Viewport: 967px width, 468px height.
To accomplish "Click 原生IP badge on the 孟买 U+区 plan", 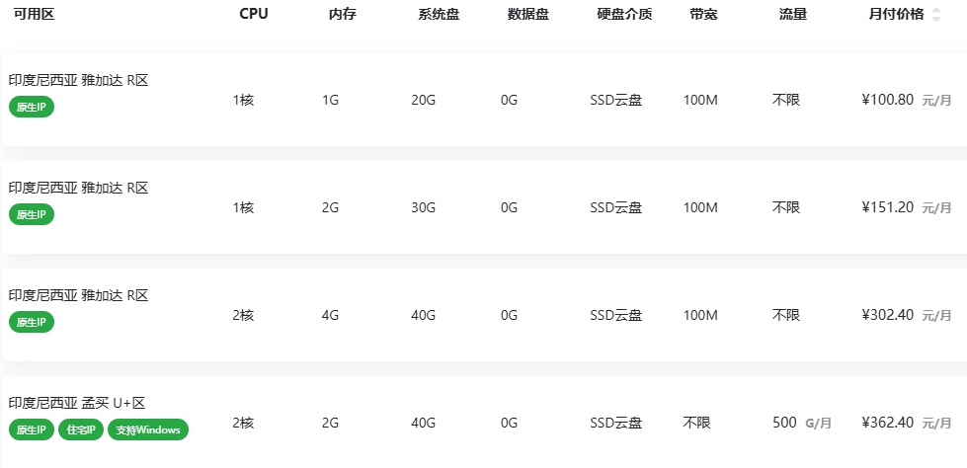I will coord(32,429).
